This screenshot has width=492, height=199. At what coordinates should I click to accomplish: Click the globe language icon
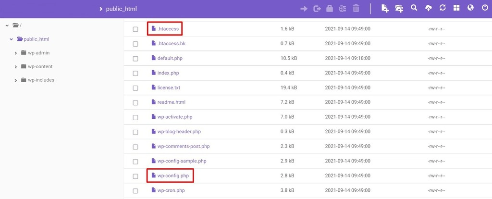click(470, 8)
